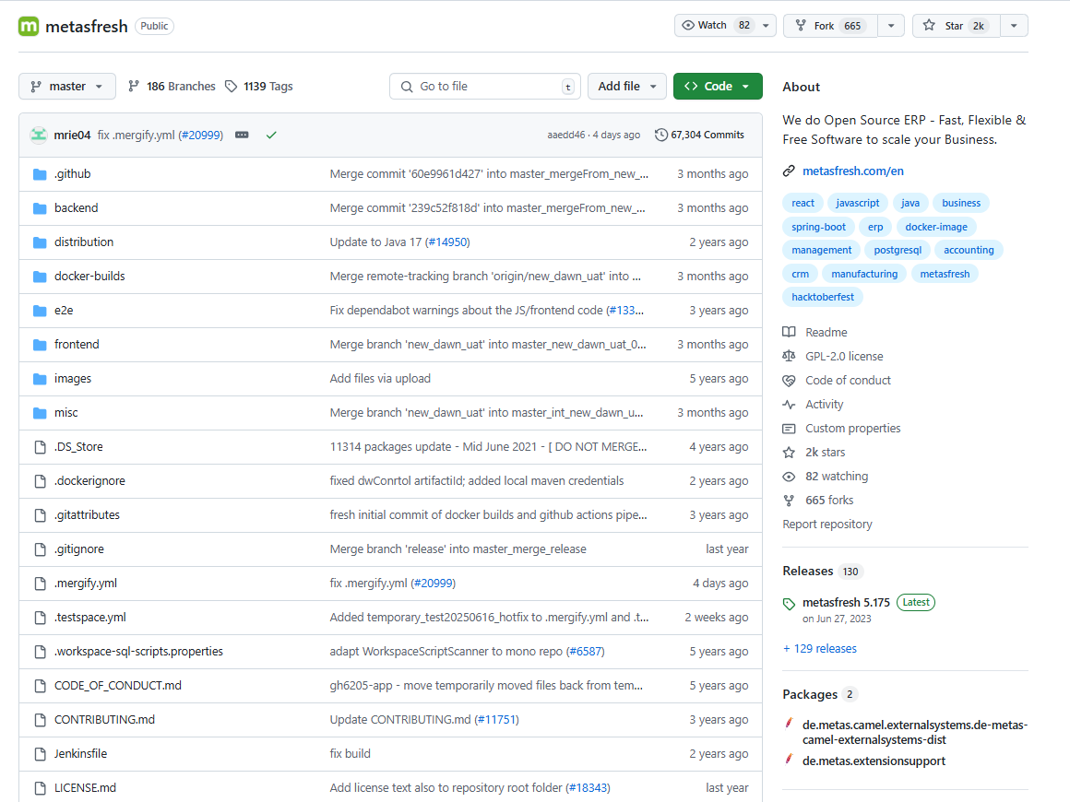This screenshot has height=802, width=1070.
Task: Open commit hash aaedd46
Action: [x=565, y=135]
